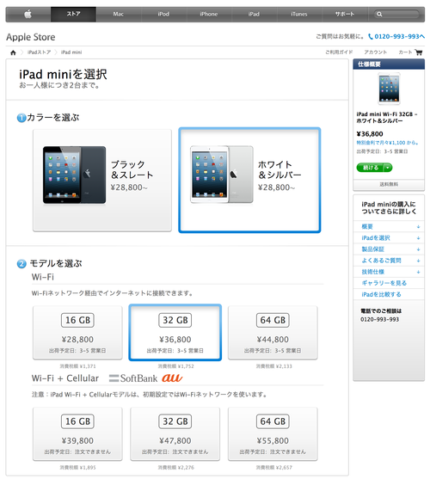The image size is (430, 479).
Task: Click the black iPad mini image
Action: 75,175
